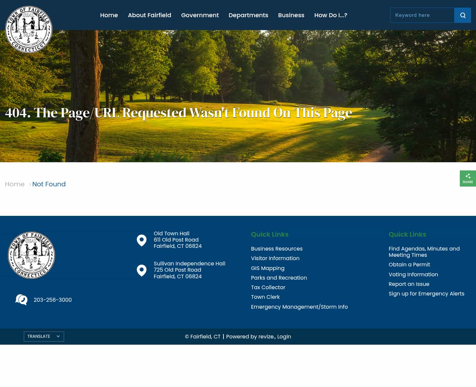The height and width of the screenshot is (387, 476).
Task: Open the GIS Mapping quick link
Action: pos(267,268)
